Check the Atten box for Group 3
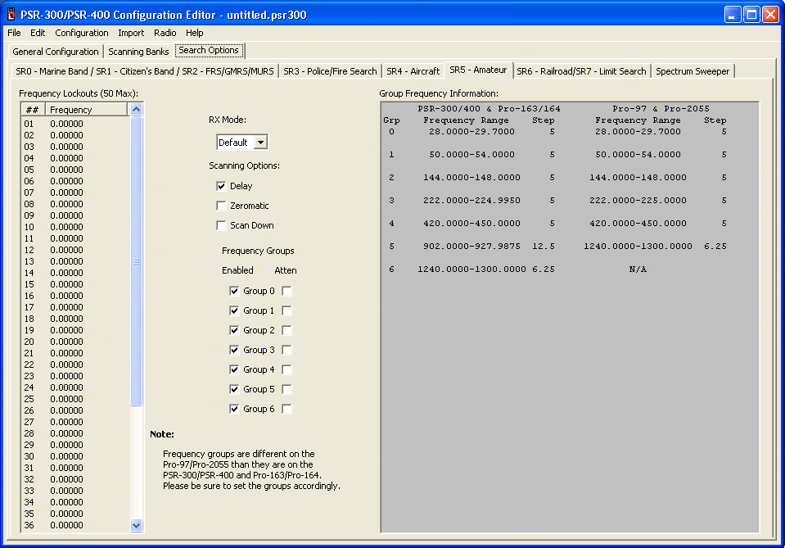This screenshot has width=785, height=548. click(286, 350)
